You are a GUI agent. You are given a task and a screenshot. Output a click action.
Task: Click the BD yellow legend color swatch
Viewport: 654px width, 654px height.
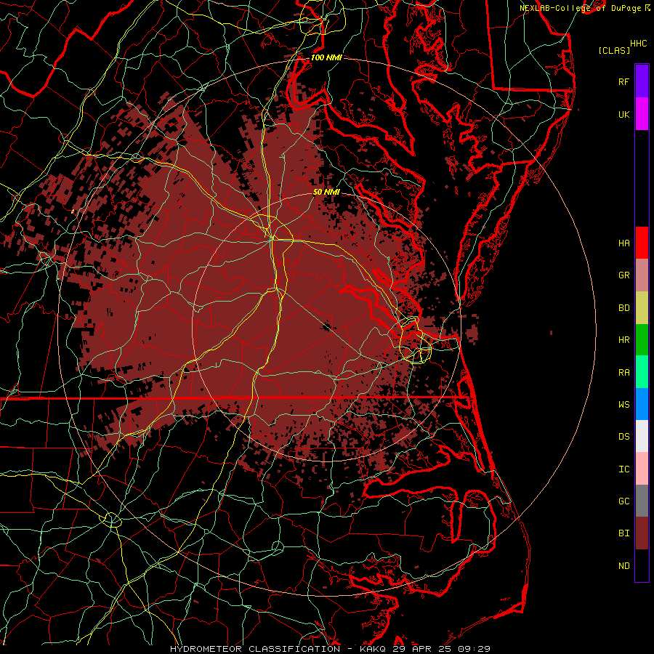[x=642, y=308]
